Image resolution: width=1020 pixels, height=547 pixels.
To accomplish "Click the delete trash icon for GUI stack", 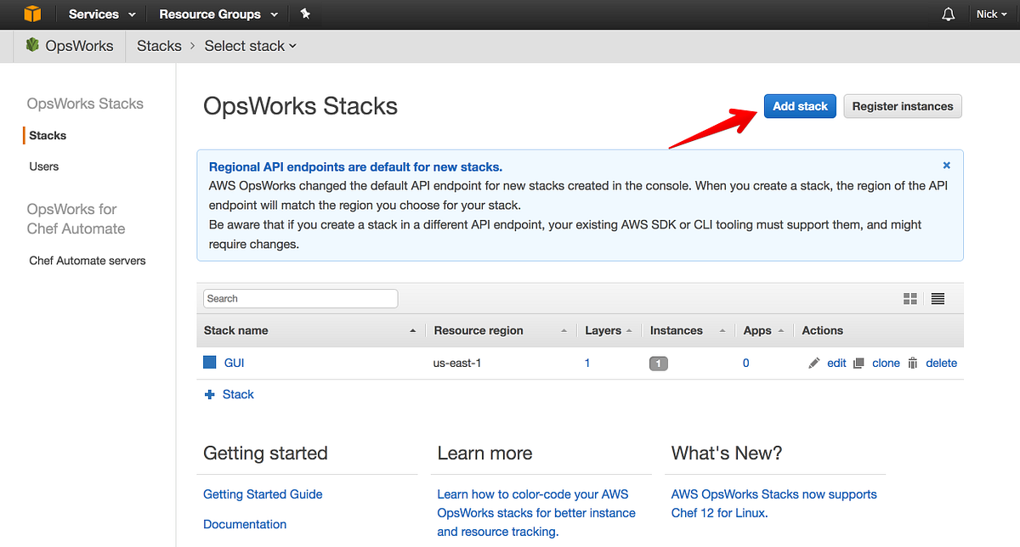I will pyautogui.click(x=913, y=363).
